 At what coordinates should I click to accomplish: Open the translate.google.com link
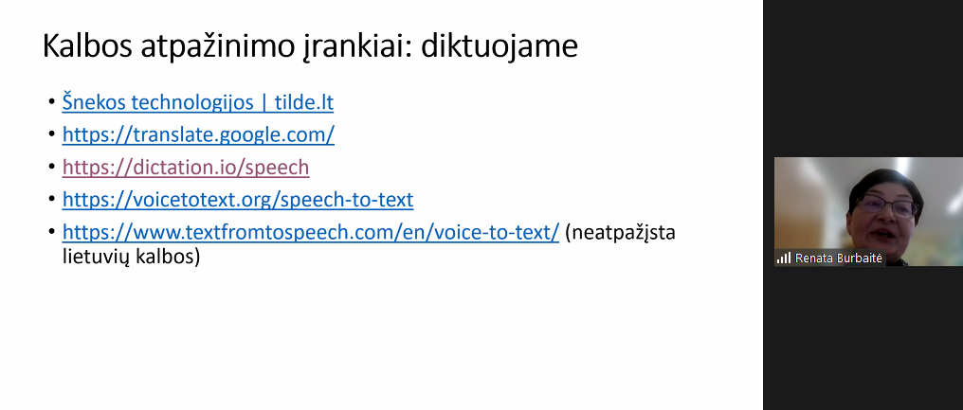pyautogui.click(x=198, y=134)
